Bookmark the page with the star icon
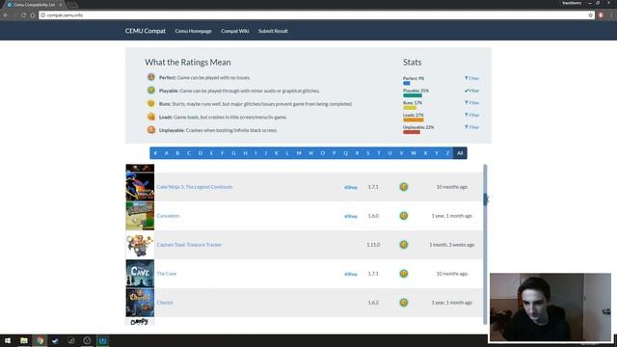Screen dimensions: 617x347 (590, 15)
